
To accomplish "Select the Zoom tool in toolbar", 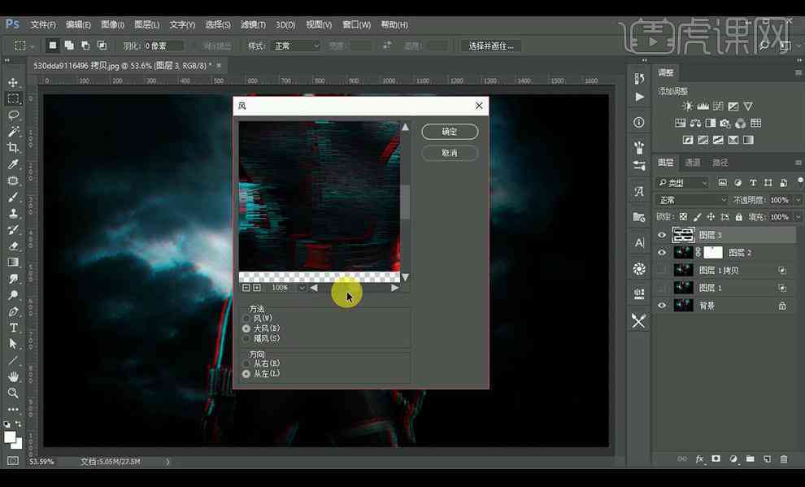I will pos(13,394).
